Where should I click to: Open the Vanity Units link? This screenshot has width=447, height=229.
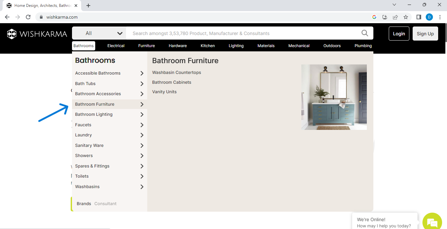tap(164, 92)
